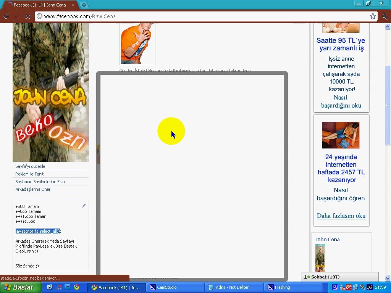Launch Photoshop from the quick launch bar
Viewport: 391px width, 293px height.
click(67, 287)
